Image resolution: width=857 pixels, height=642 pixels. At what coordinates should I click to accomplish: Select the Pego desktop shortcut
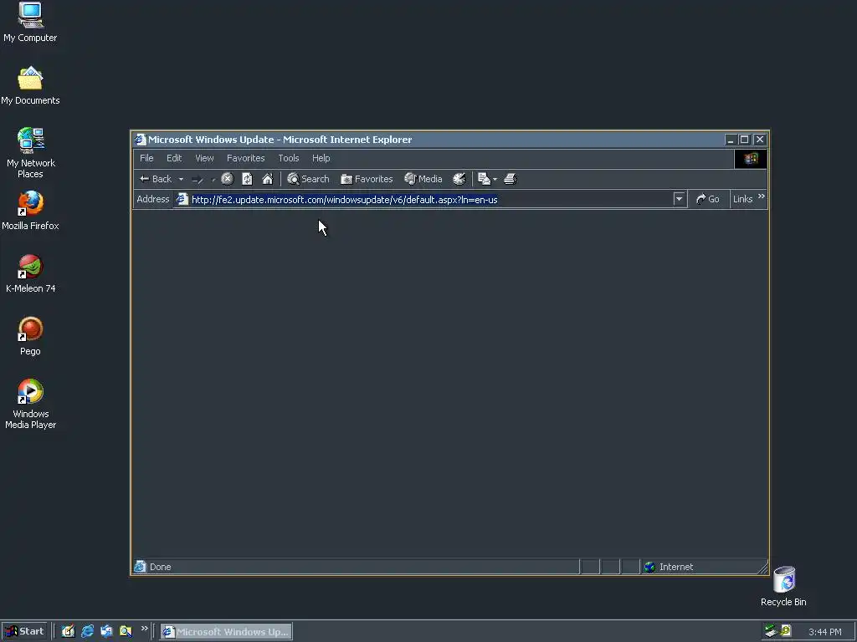tap(30, 336)
